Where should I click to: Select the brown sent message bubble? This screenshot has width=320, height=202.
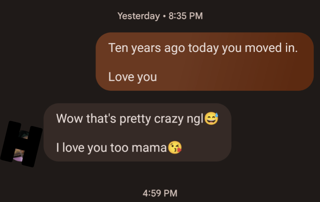click(204, 62)
